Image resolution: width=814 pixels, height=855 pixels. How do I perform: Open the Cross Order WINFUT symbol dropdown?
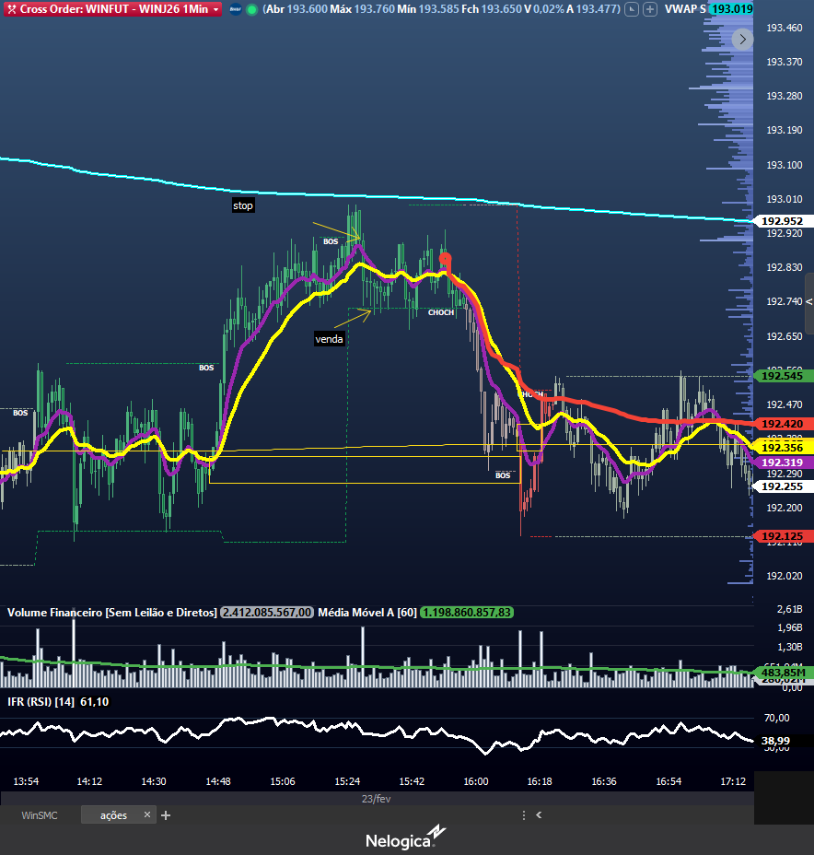tap(215, 9)
